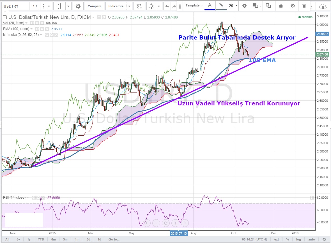Click the candlestick bar style icon
The height and width of the screenshot is (243, 331).
pos(59,6)
